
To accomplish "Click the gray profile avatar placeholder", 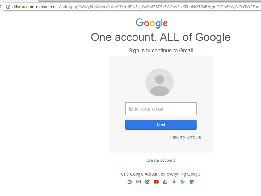I will pos(159,82).
